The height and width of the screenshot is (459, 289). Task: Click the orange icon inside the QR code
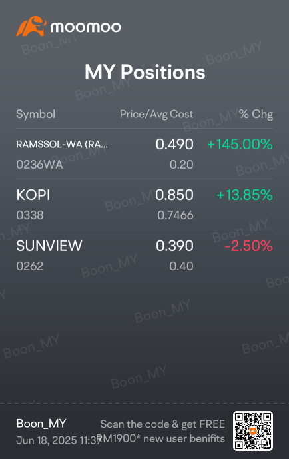pos(253,431)
